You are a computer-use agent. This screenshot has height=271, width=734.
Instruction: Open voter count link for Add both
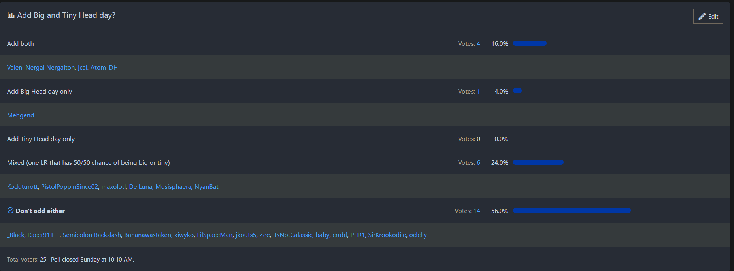478,44
